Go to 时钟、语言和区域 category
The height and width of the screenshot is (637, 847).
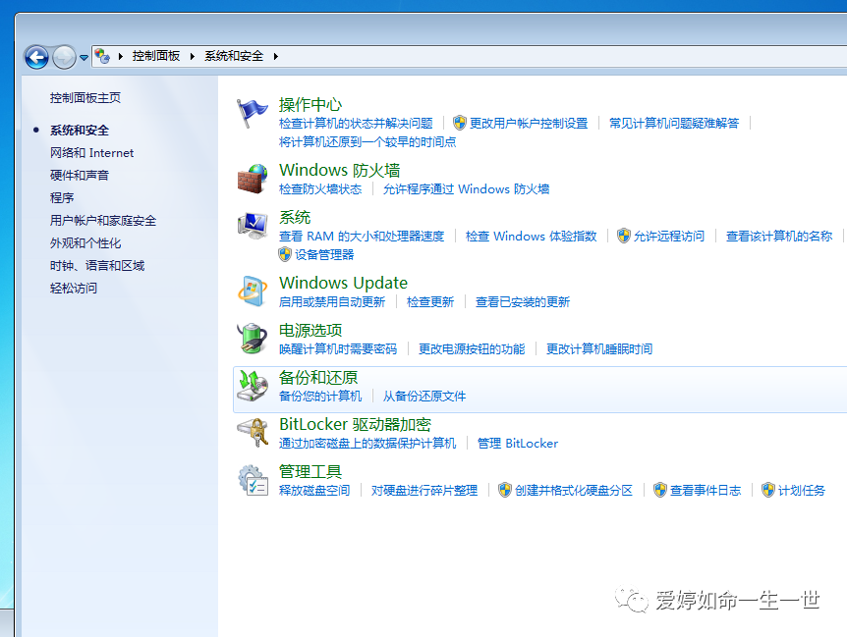point(97,266)
